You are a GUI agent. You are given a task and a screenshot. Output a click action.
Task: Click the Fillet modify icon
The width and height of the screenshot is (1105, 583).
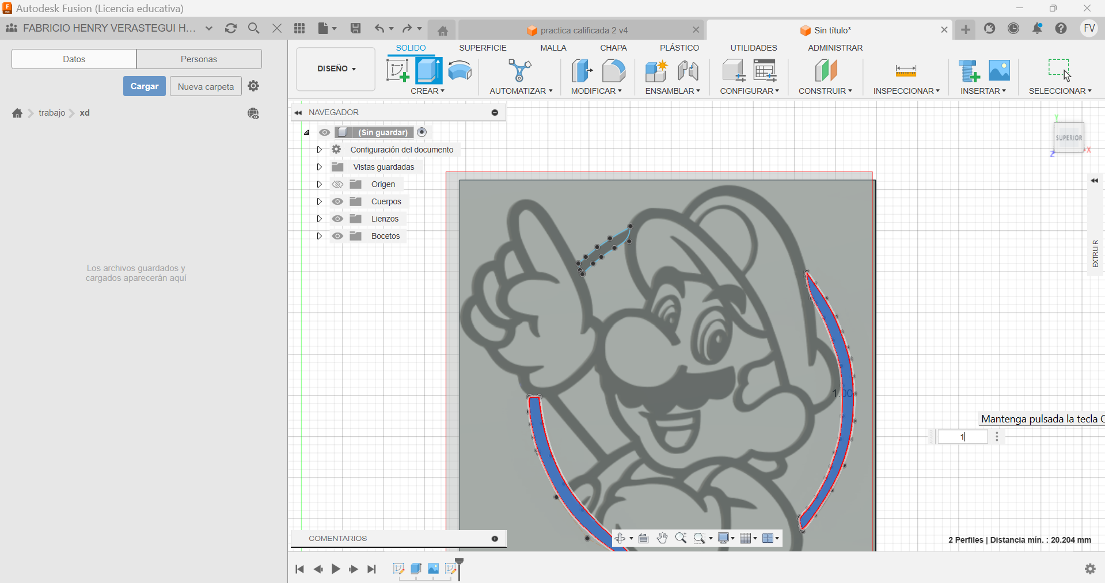614,71
